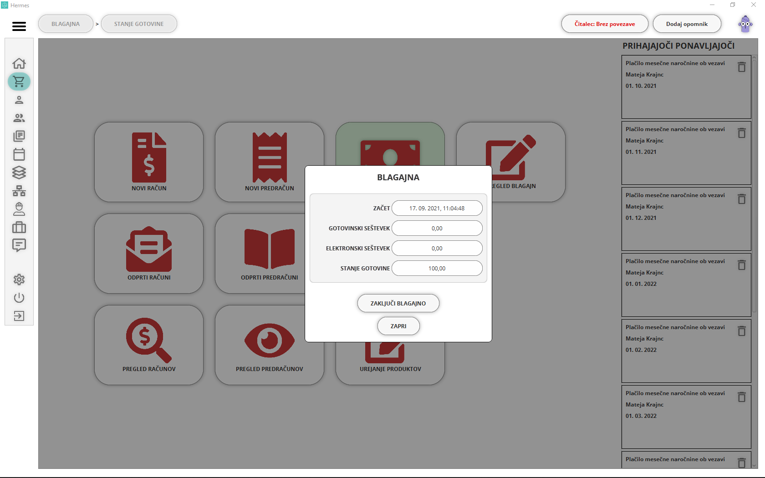The width and height of the screenshot is (765, 478).
Task: Click the Blagajna breadcrumb
Action: pos(66,24)
